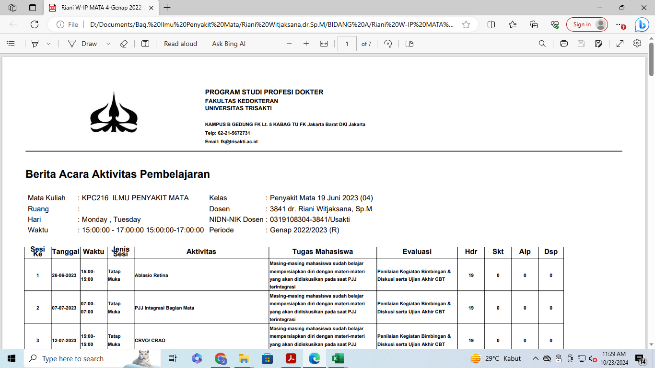Select the Riani W-IP MATA 4 tab
The height and width of the screenshot is (368, 655).
(102, 8)
